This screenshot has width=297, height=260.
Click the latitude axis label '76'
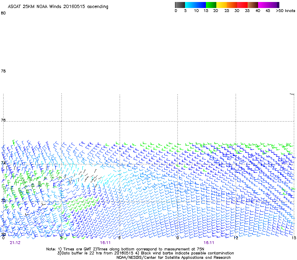click(x=3, y=120)
